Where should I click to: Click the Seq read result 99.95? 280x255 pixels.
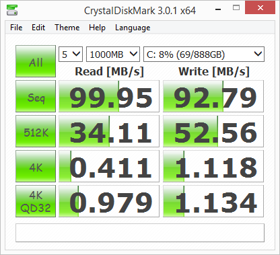pyautogui.click(x=109, y=96)
